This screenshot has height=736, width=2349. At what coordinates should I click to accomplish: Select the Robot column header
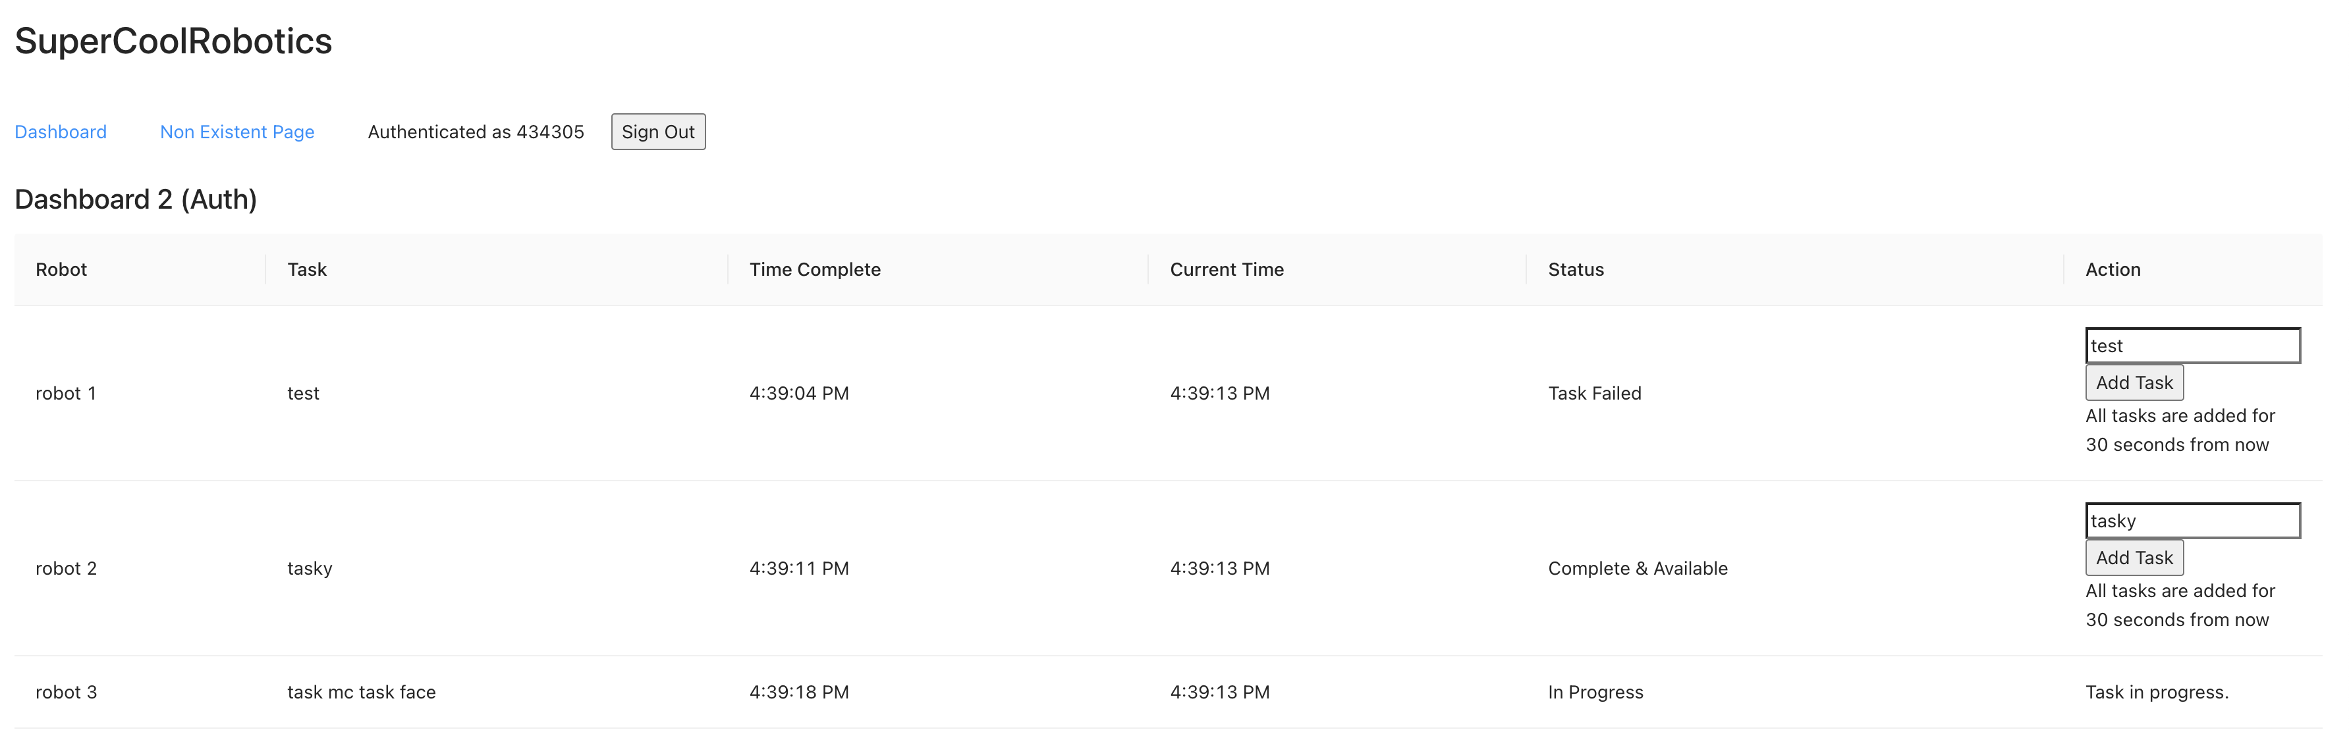coord(61,270)
